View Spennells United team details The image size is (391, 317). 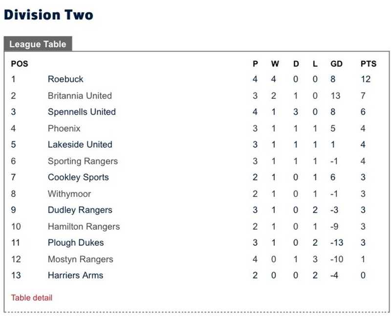tap(82, 112)
